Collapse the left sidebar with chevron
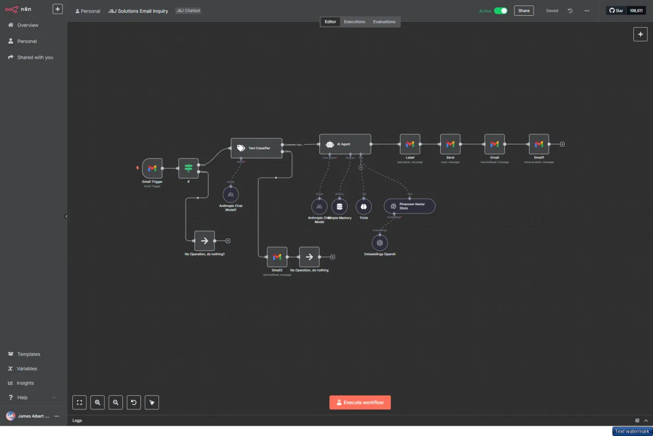The image size is (653, 436). tap(67, 216)
